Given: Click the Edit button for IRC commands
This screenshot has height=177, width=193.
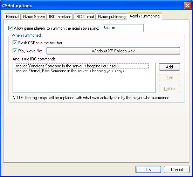Looking at the screenshot, I should (x=170, y=78).
